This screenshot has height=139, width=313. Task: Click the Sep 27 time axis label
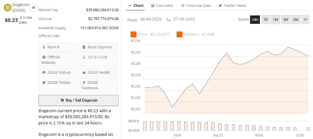(x=218, y=135)
